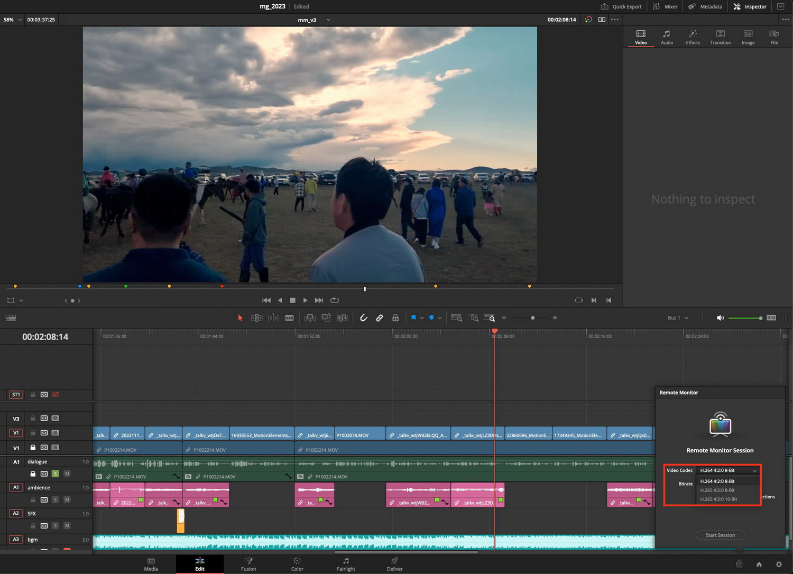Select the arrow Selection mode tool
793x574 pixels.
(x=240, y=318)
